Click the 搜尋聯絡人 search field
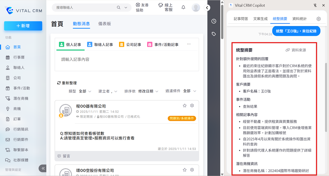This screenshot has height=176, width=329. pyautogui.click(x=86, y=8)
